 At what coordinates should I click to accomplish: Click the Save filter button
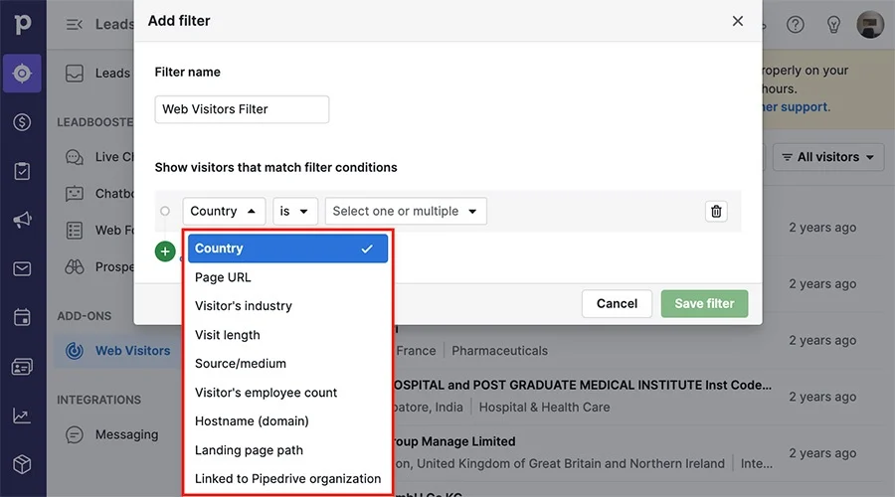[704, 303]
